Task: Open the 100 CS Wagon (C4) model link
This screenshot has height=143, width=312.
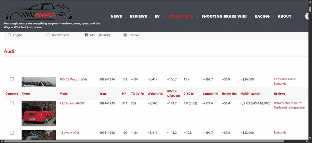Action: (x=73, y=79)
